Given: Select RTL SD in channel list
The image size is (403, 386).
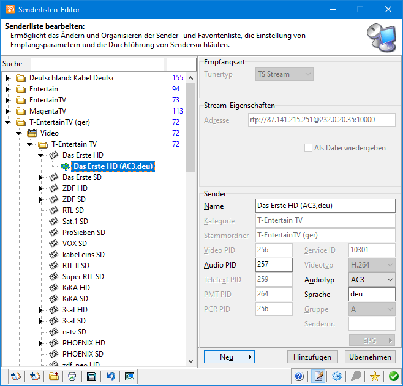Looking at the screenshot, I should [x=73, y=210].
